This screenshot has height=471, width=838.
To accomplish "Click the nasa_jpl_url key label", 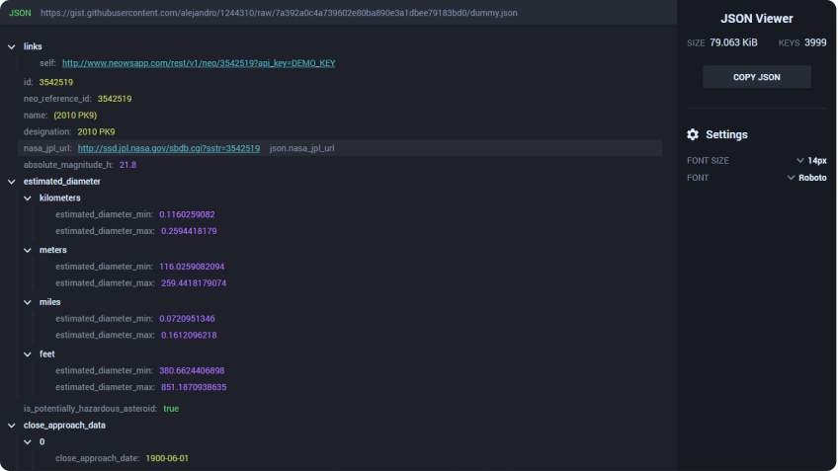I will (x=47, y=148).
